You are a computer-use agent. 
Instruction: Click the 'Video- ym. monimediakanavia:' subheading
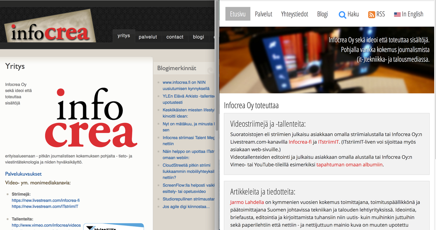tap(38, 183)
